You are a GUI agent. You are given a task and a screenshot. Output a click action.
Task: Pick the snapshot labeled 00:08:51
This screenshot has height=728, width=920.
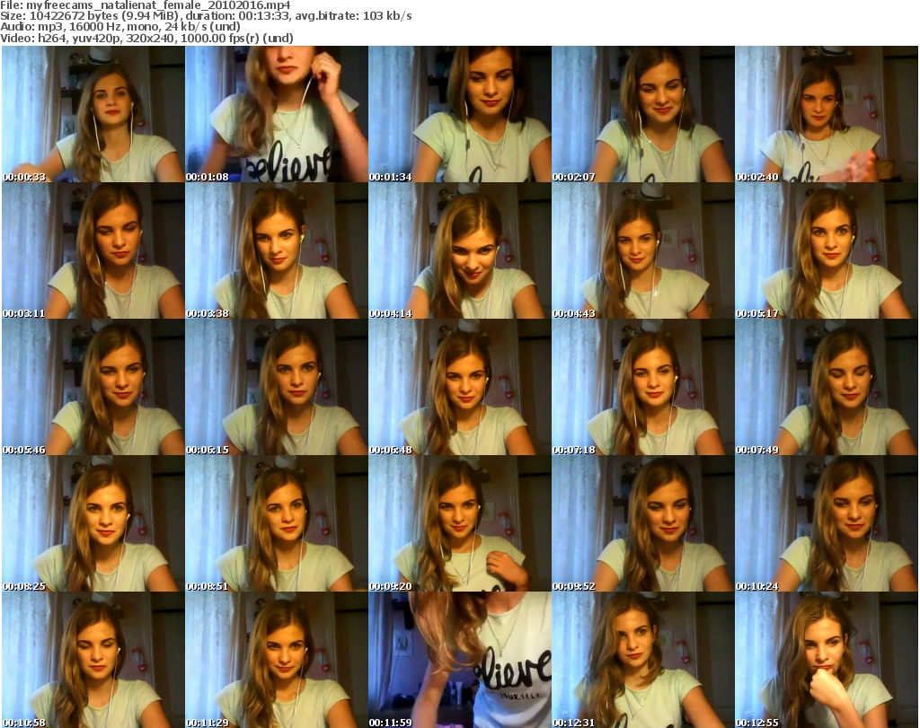click(x=277, y=523)
